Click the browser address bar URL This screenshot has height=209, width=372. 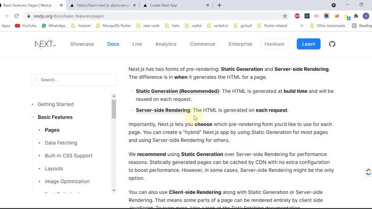point(69,16)
